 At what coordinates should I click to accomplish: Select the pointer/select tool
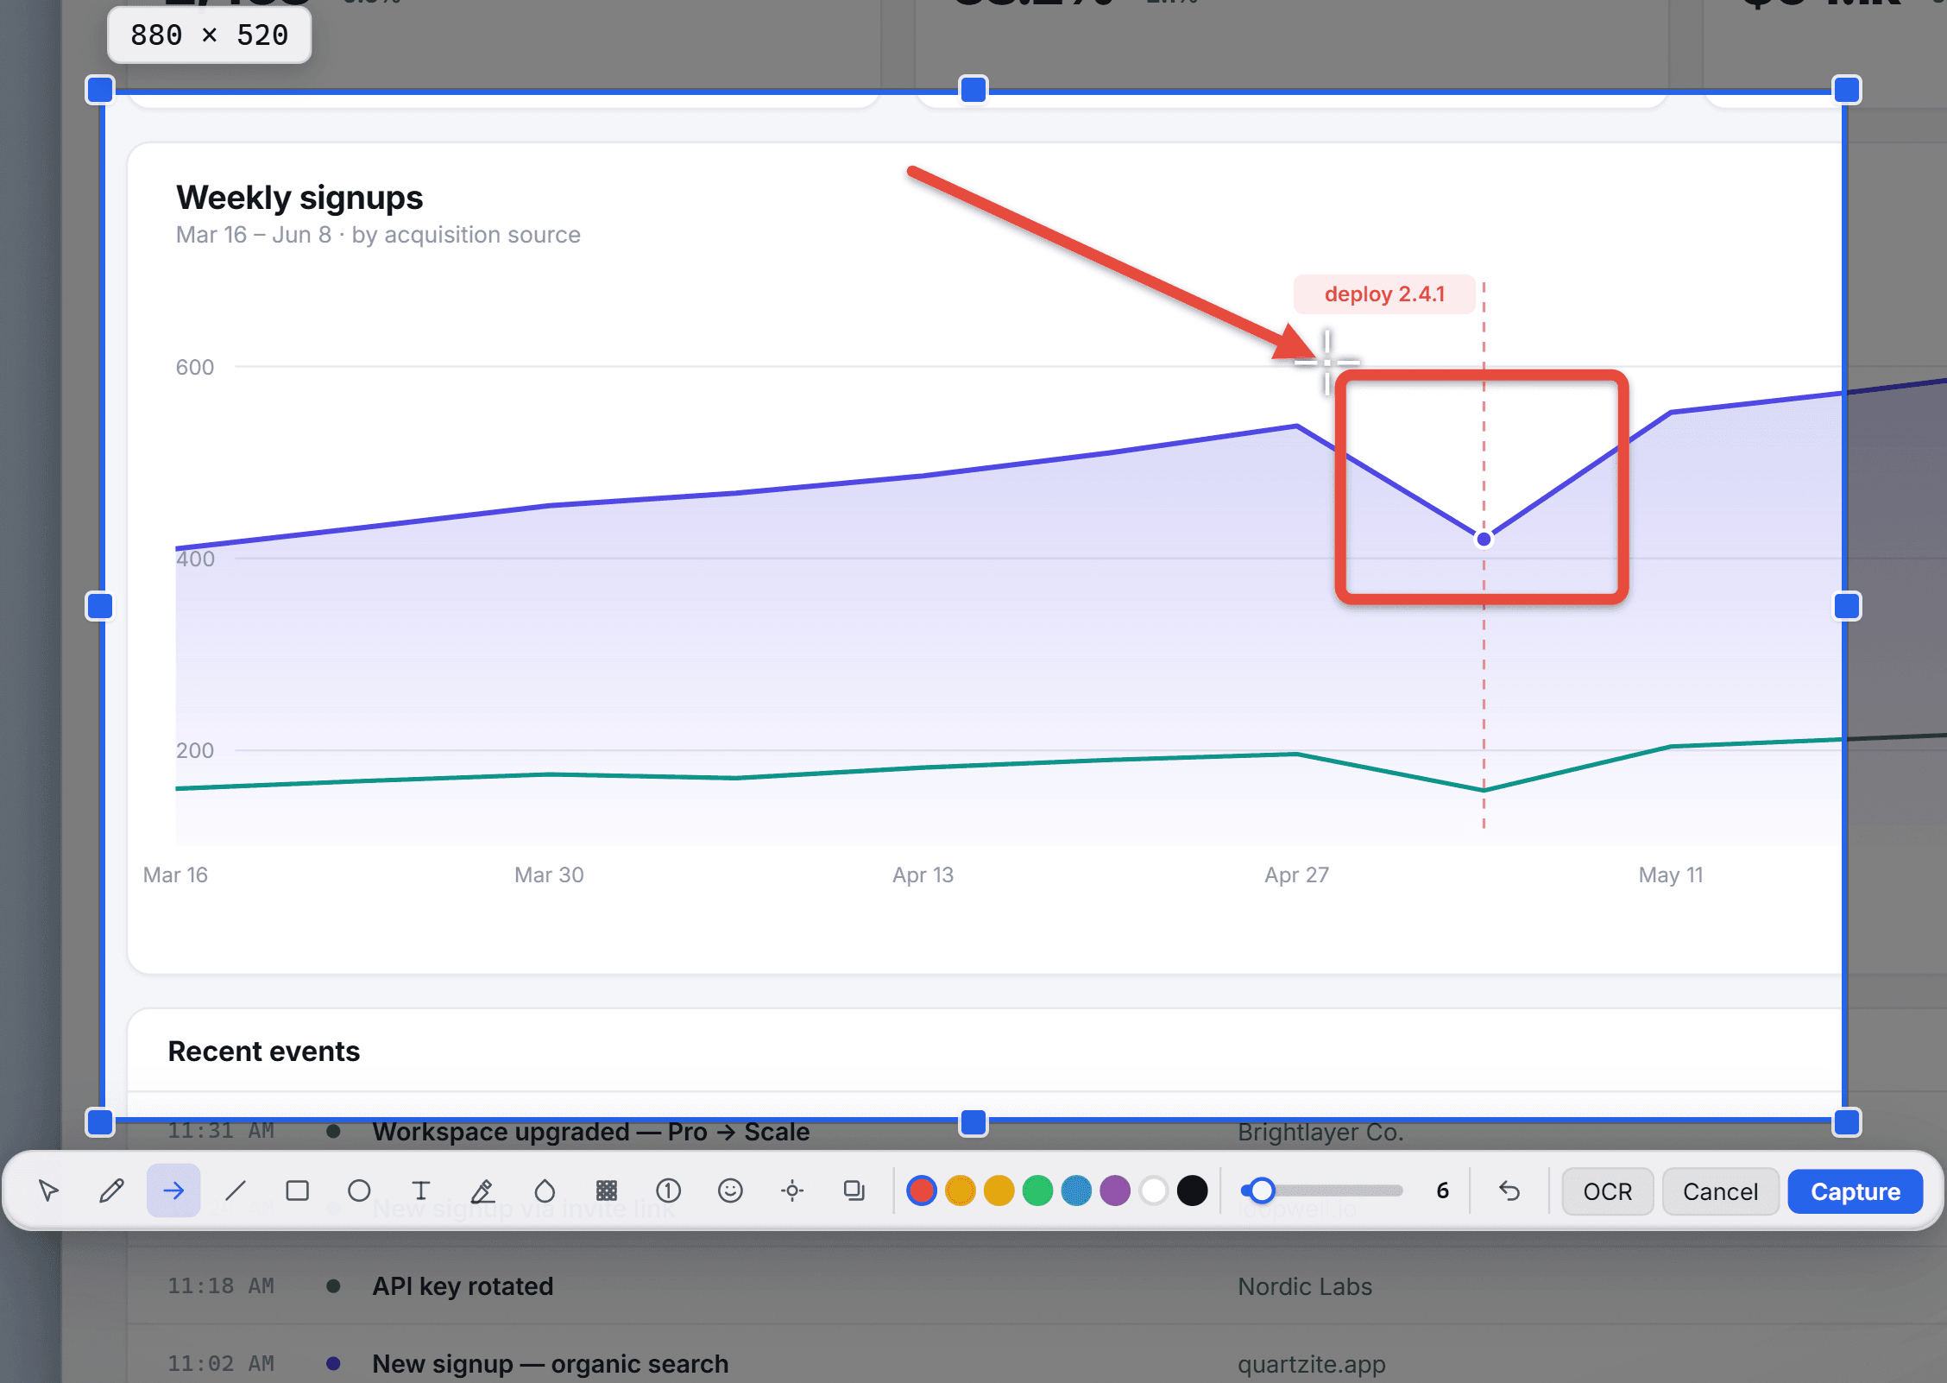click(x=49, y=1191)
